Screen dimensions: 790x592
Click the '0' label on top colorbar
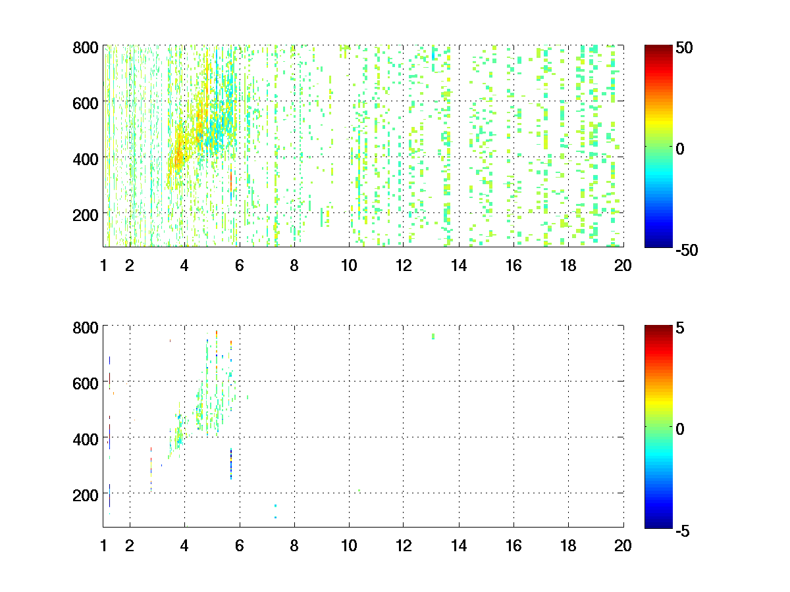(x=680, y=149)
